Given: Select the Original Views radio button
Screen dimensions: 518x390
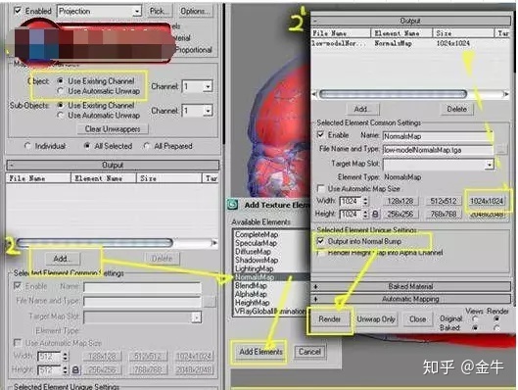Looking at the screenshot, I should pos(475,318).
